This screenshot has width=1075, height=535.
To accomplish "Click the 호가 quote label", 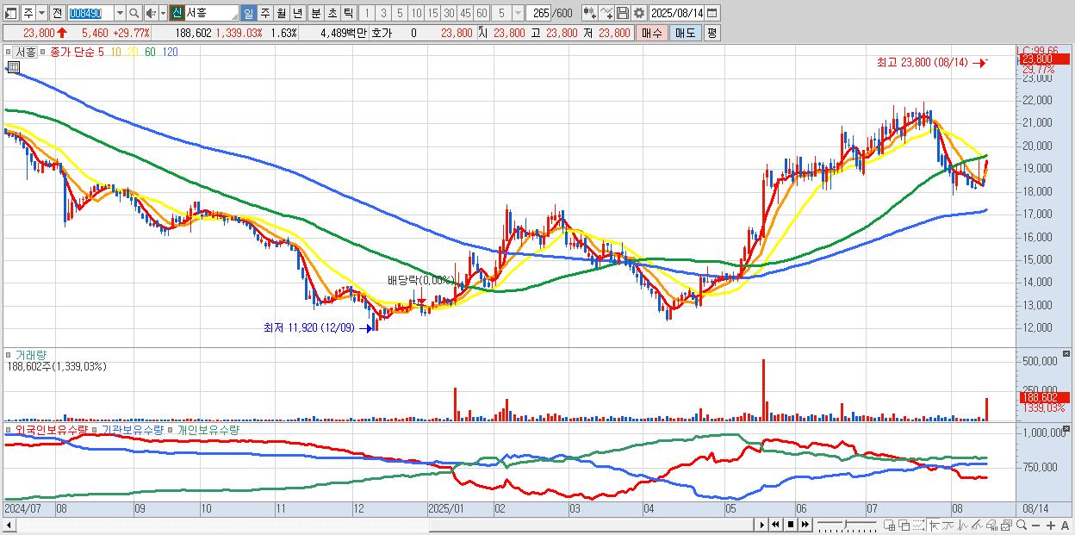I will (x=382, y=33).
